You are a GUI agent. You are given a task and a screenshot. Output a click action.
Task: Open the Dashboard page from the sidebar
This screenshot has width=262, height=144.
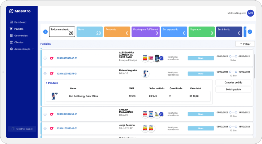click(x=20, y=22)
